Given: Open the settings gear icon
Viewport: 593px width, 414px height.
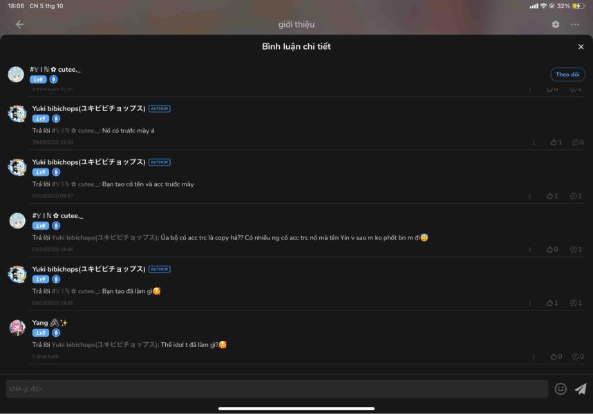Looking at the screenshot, I should pos(555,24).
